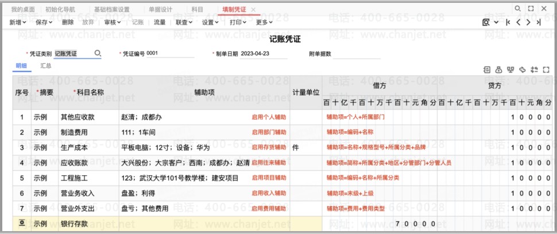This screenshot has width=557, height=234.
Task: Click the 应收账款 subject cell
Action: [89, 163]
